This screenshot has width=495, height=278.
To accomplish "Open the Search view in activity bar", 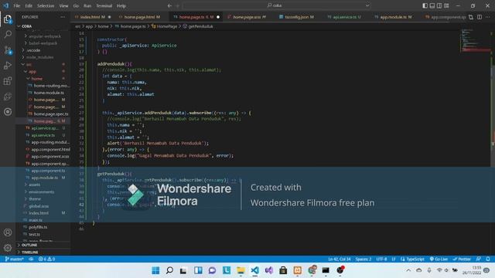I will [x=8, y=34].
